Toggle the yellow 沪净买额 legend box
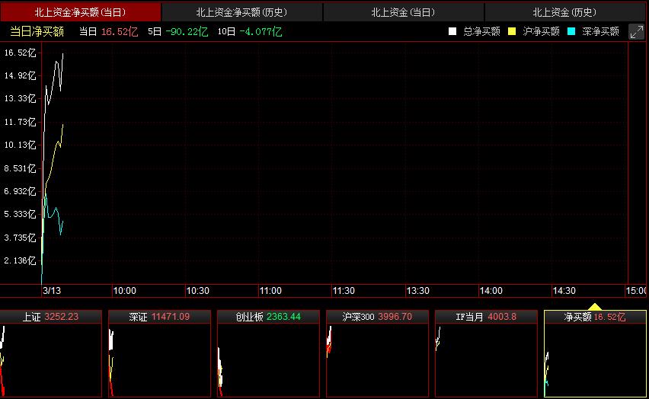 click(x=512, y=31)
